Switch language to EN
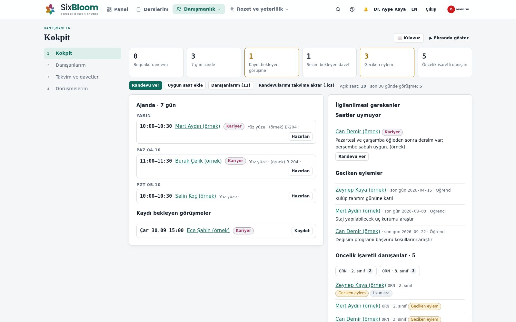 coord(414,9)
